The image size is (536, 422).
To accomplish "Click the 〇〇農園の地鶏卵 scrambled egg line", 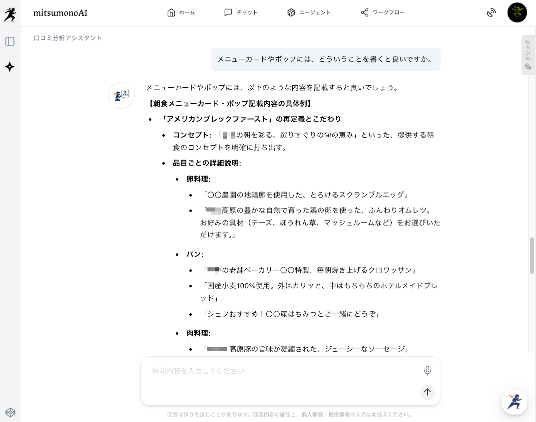I will tap(305, 195).
